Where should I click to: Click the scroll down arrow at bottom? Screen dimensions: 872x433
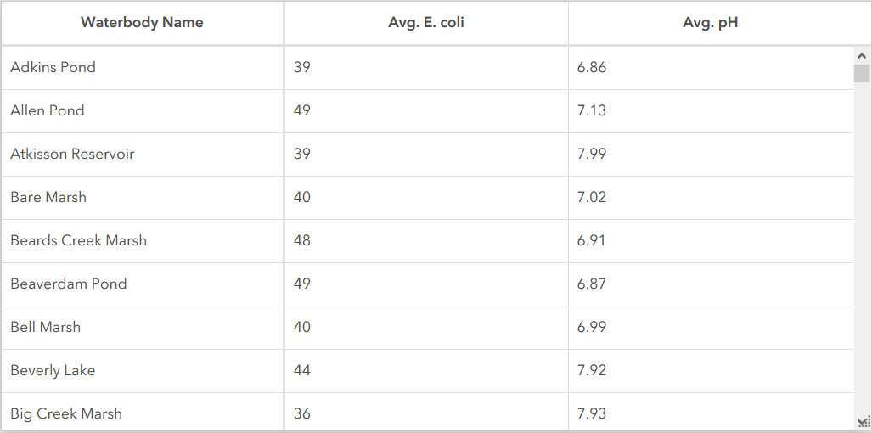click(862, 422)
